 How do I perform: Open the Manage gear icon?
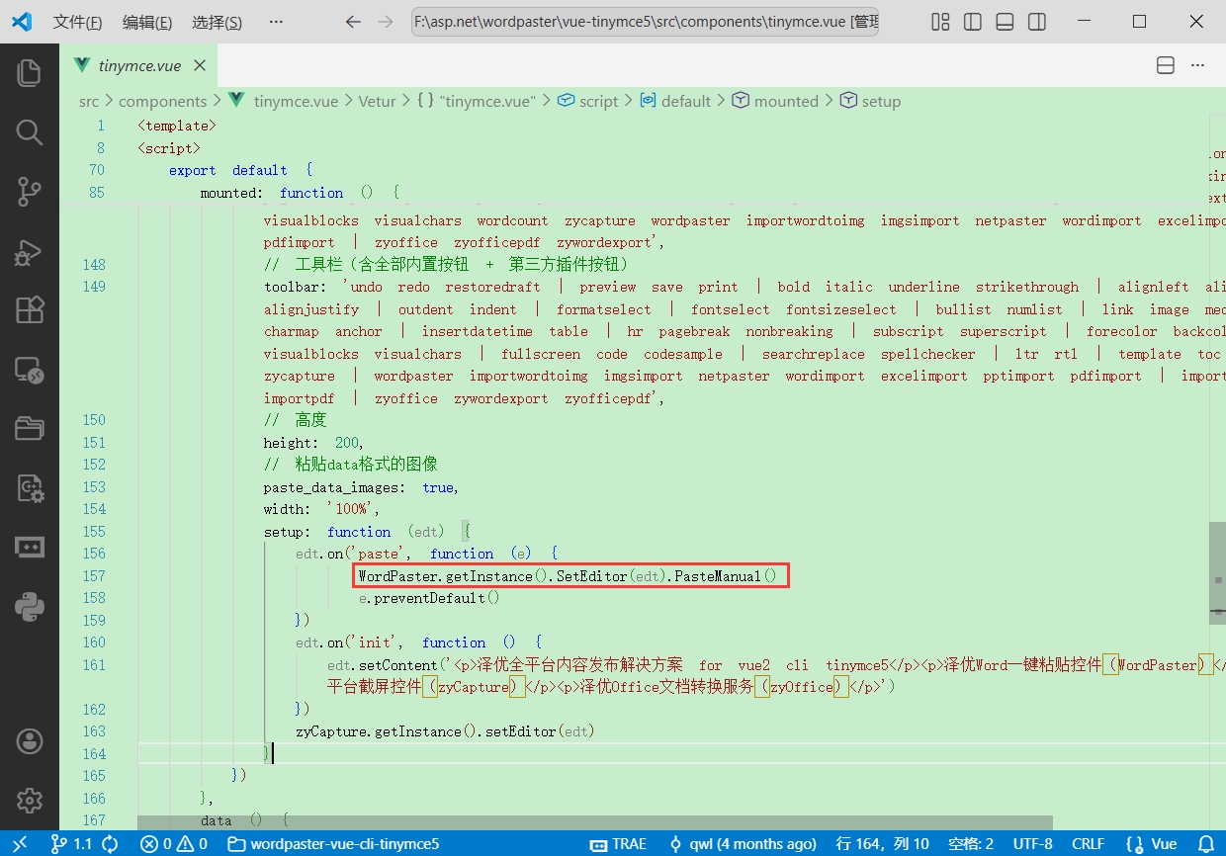point(30,800)
